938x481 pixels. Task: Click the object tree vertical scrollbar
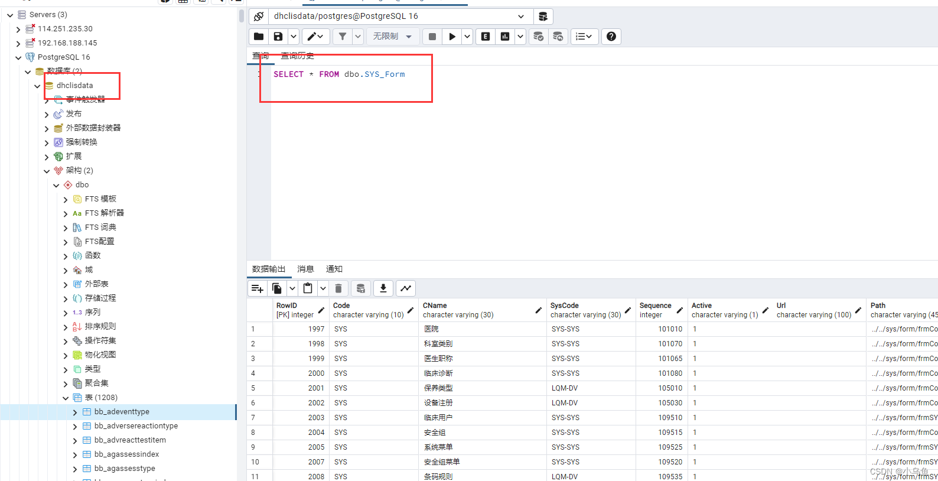click(x=241, y=15)
